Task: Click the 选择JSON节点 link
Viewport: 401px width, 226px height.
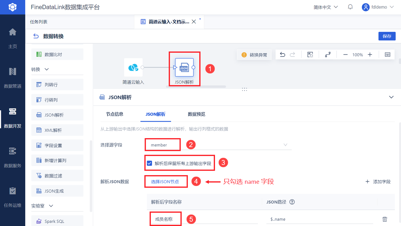Action: 165,182
